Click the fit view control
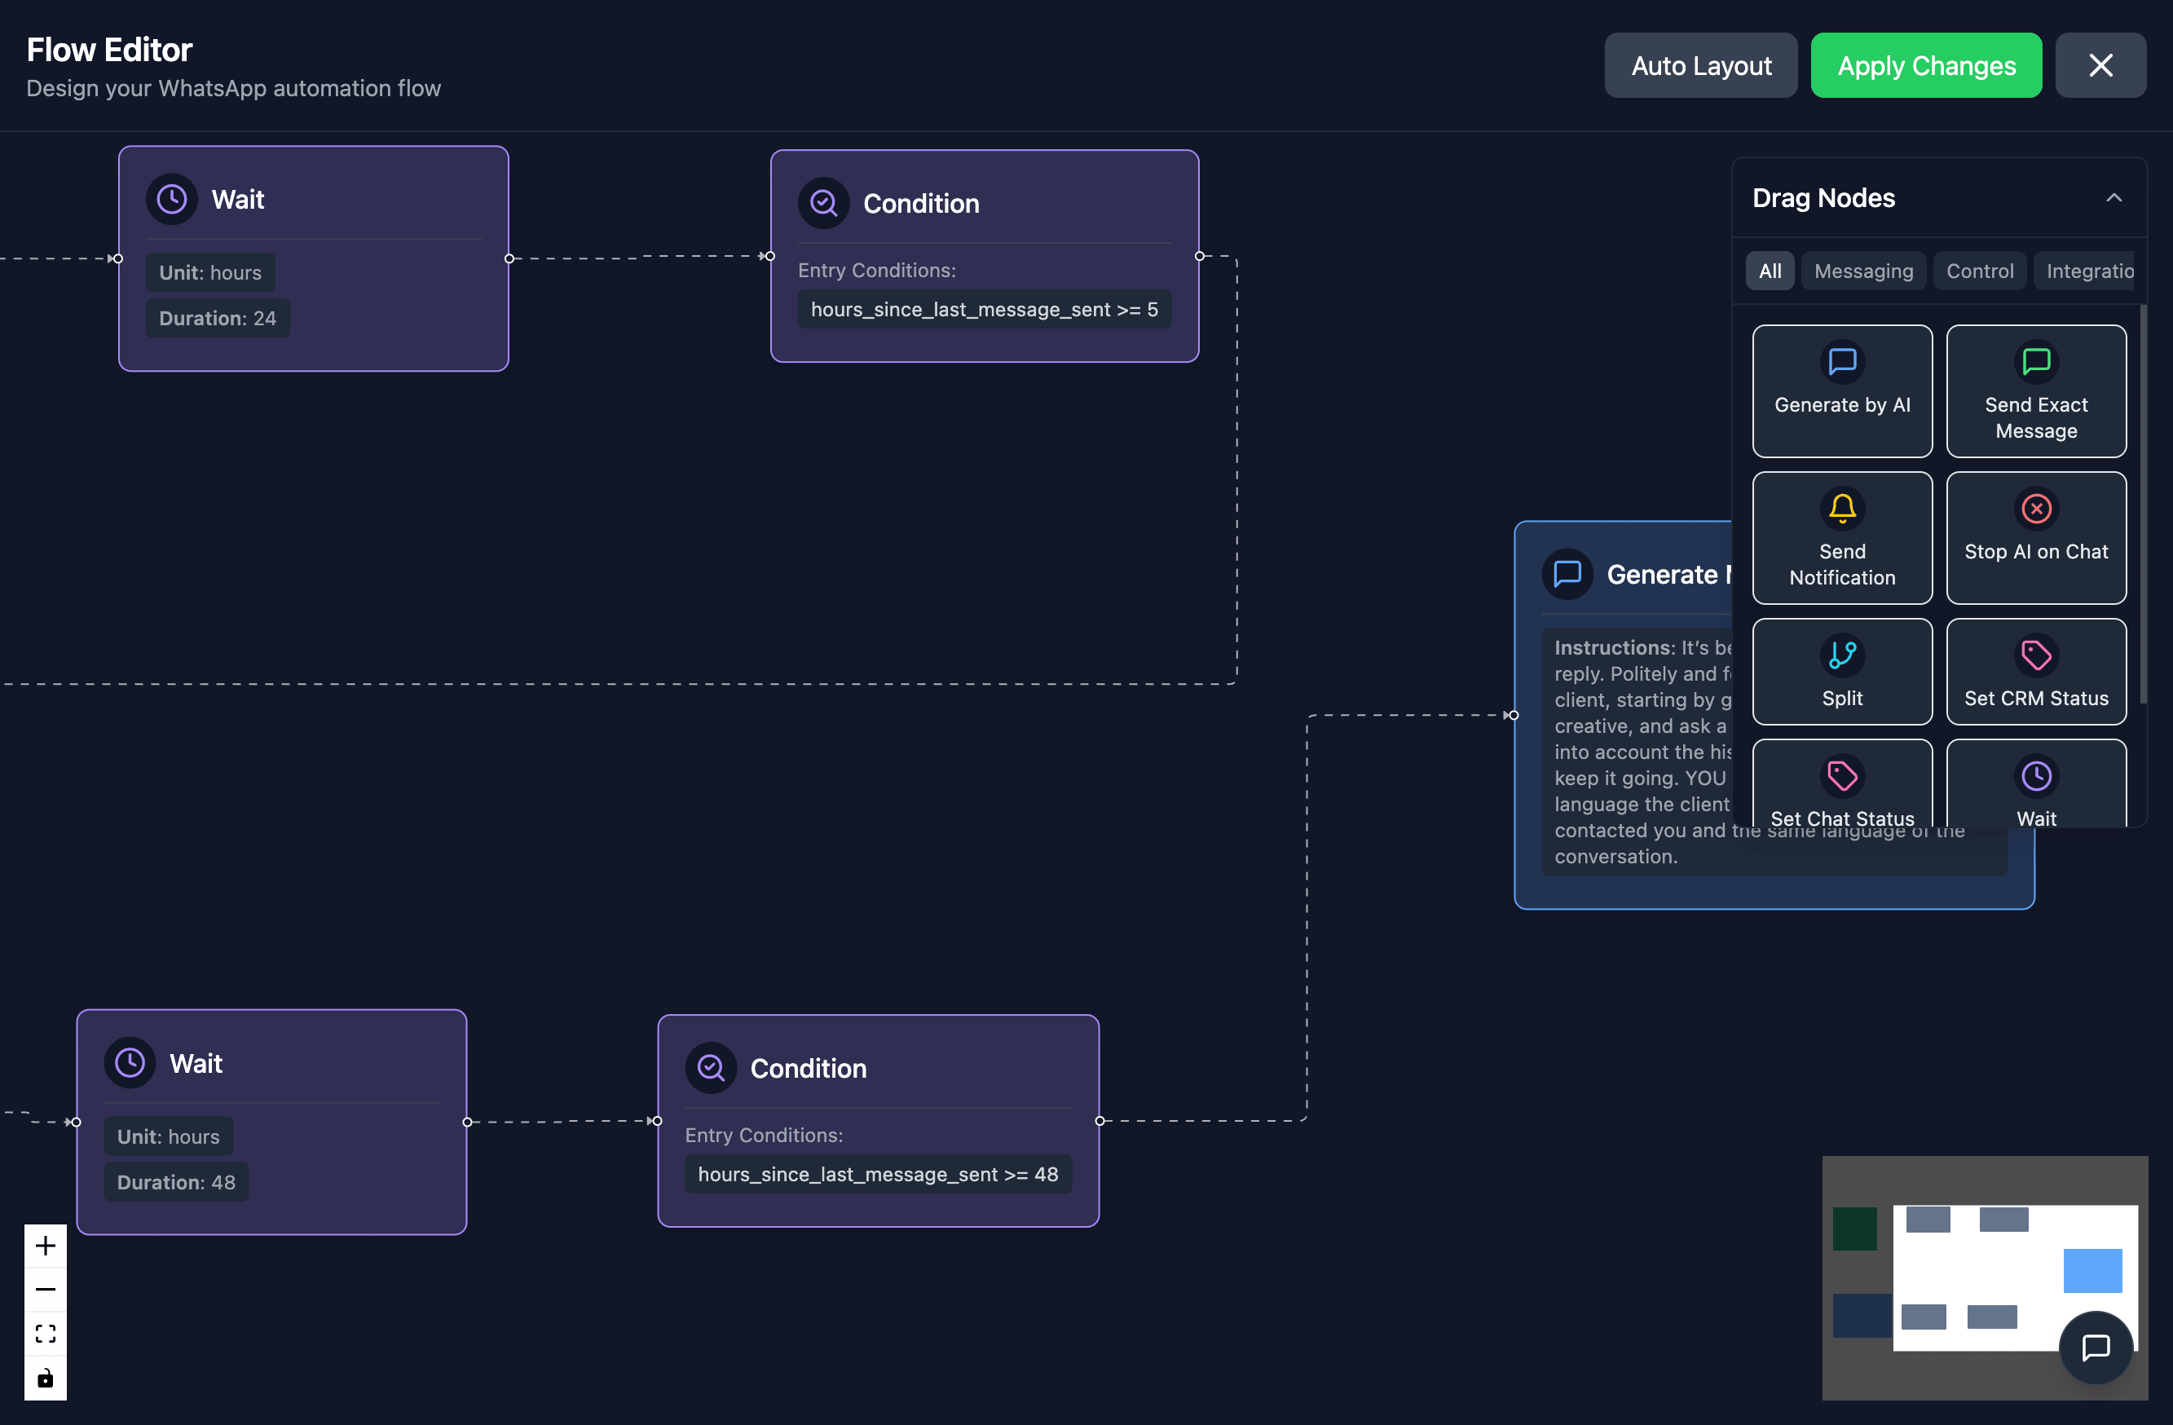Image resolution: width=2173 pixels, height=1425 pixels. (46, 1334)
